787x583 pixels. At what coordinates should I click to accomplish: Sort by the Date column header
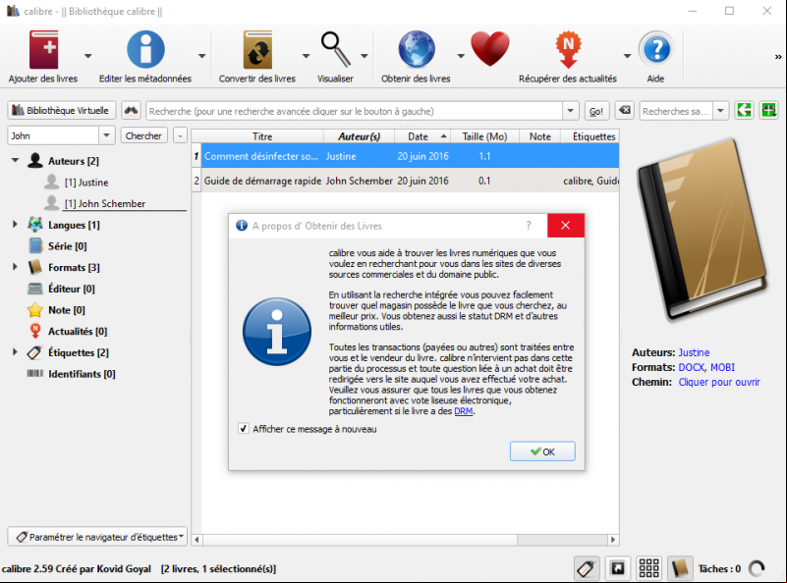click(x=422, y=136)
